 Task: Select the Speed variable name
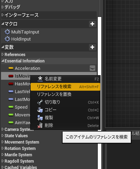coord(21,107)
